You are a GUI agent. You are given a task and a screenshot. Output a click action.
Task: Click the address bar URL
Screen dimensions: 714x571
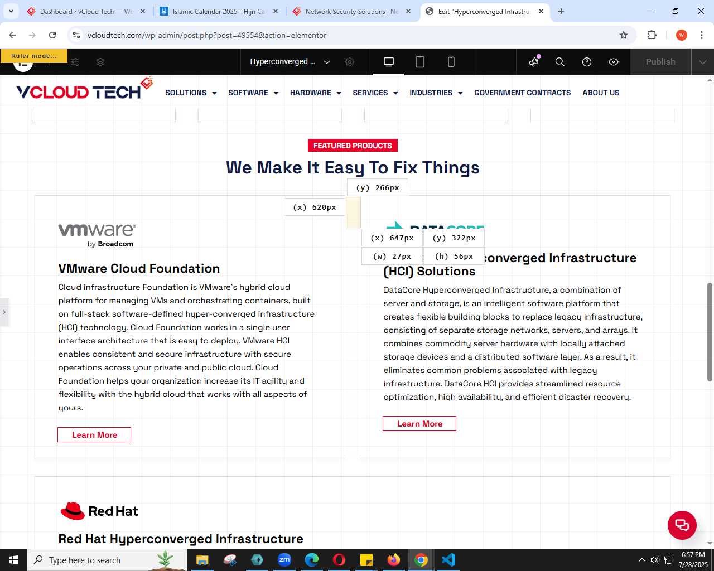pyautogui.click(x=207, y=35)
